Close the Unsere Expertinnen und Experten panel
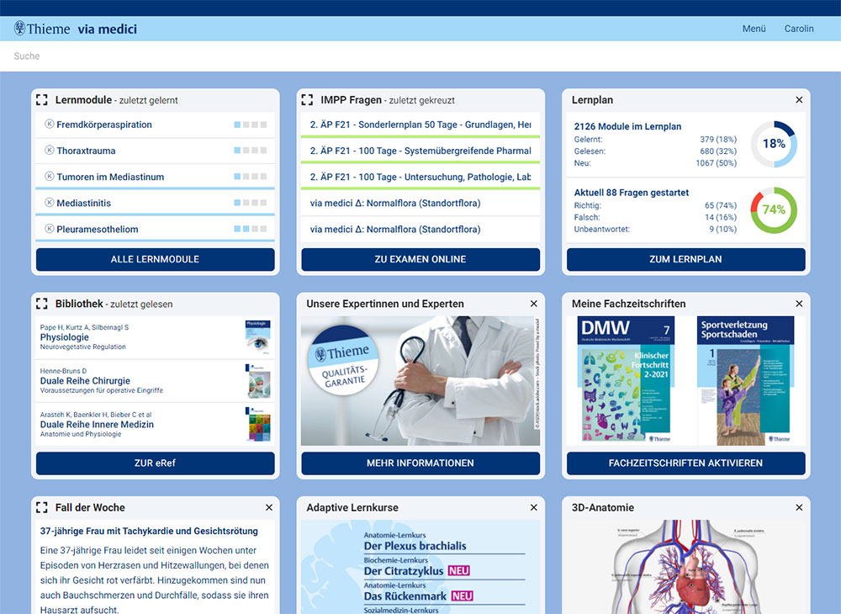The width and height of the screenshot is (841, 614). point(534,304)
